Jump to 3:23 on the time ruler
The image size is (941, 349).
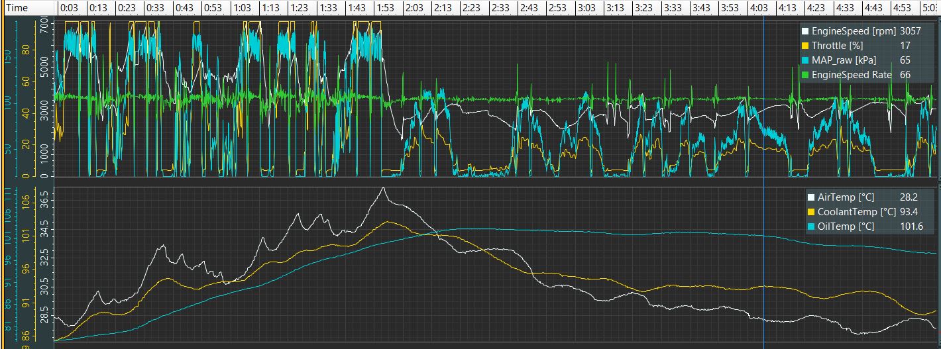coord(644,8)
